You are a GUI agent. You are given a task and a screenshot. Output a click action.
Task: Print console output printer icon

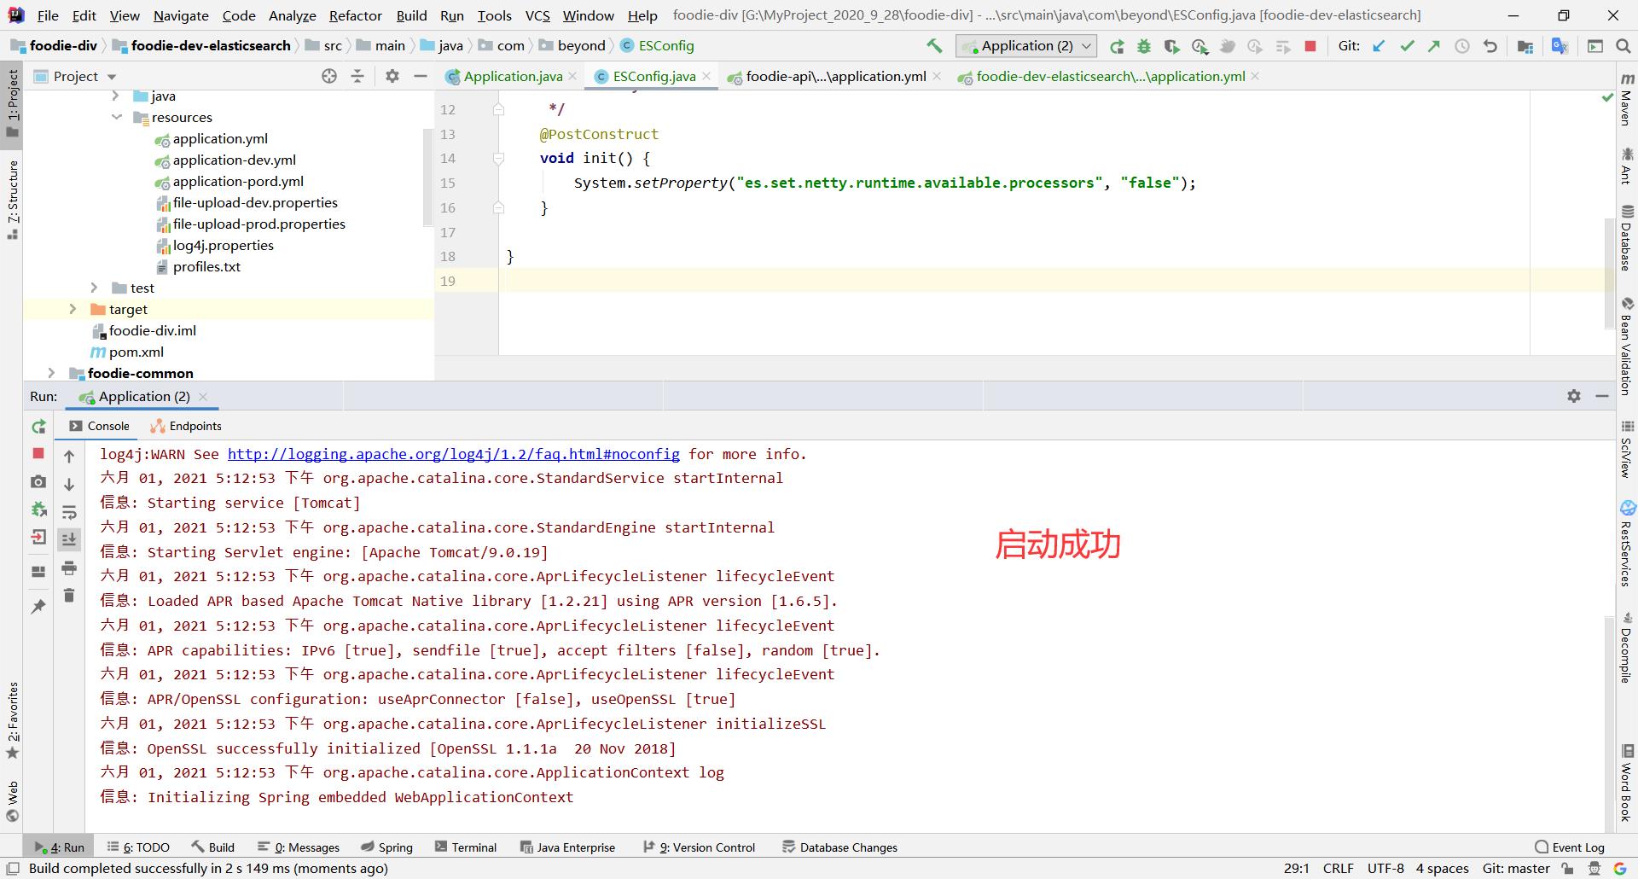click(69, 568)
